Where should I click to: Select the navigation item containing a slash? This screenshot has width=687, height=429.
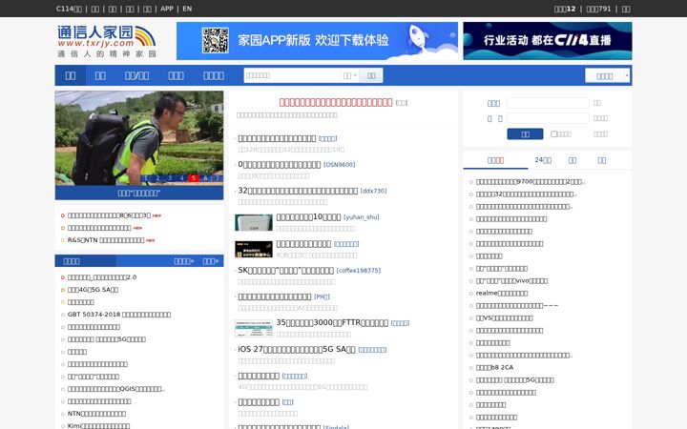(136, 75)
